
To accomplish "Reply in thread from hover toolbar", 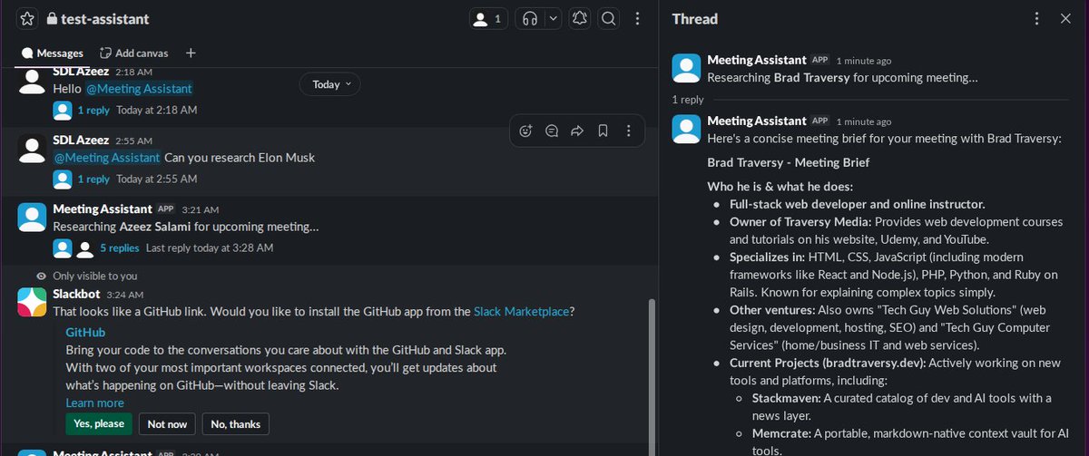I will [551, 131].
